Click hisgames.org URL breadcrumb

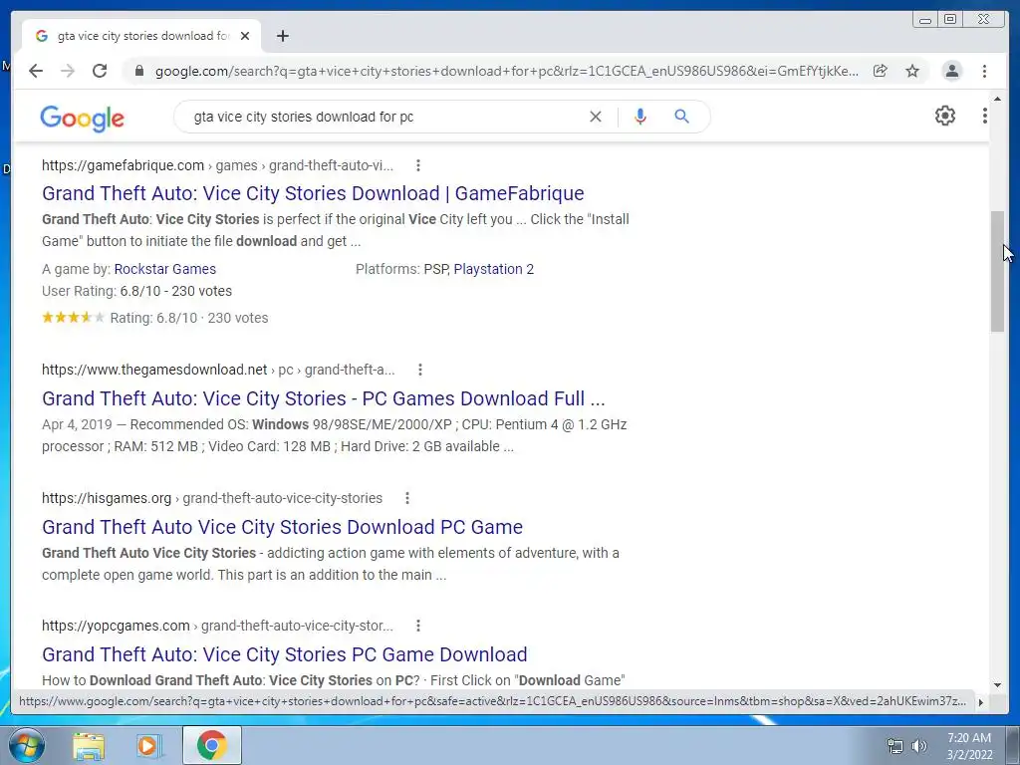click(x=212, y=498)
